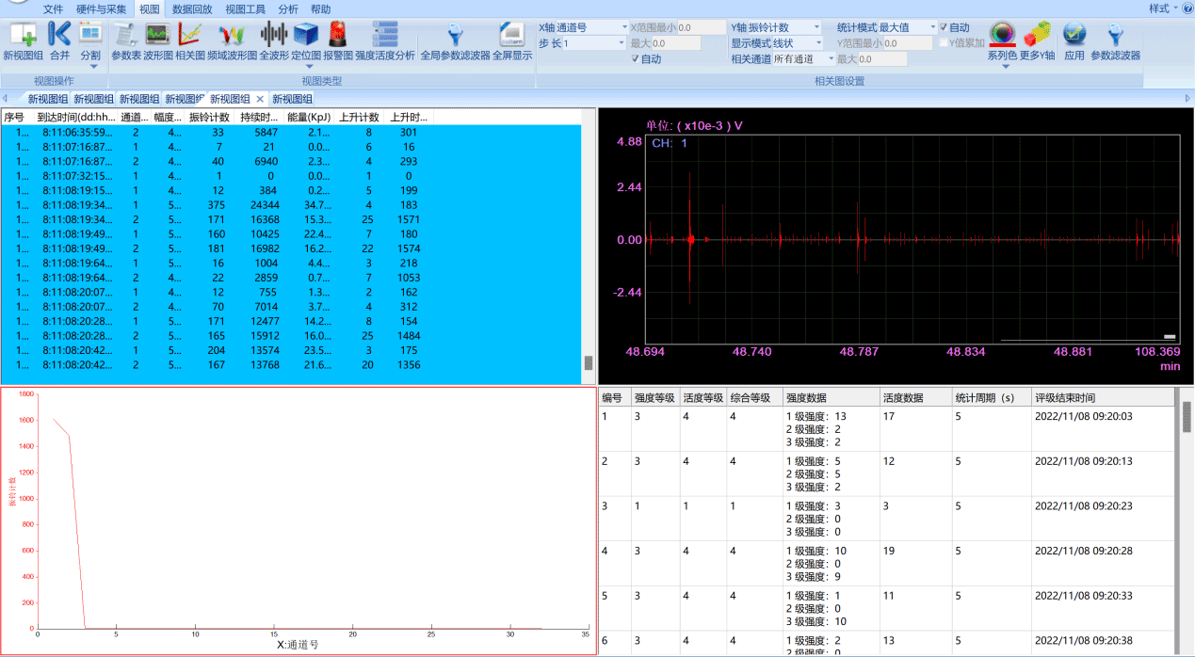Click the 合并 merge icon
Image resolution: width=1195 pixels, height=657 pixels.
tap(59, 42)
